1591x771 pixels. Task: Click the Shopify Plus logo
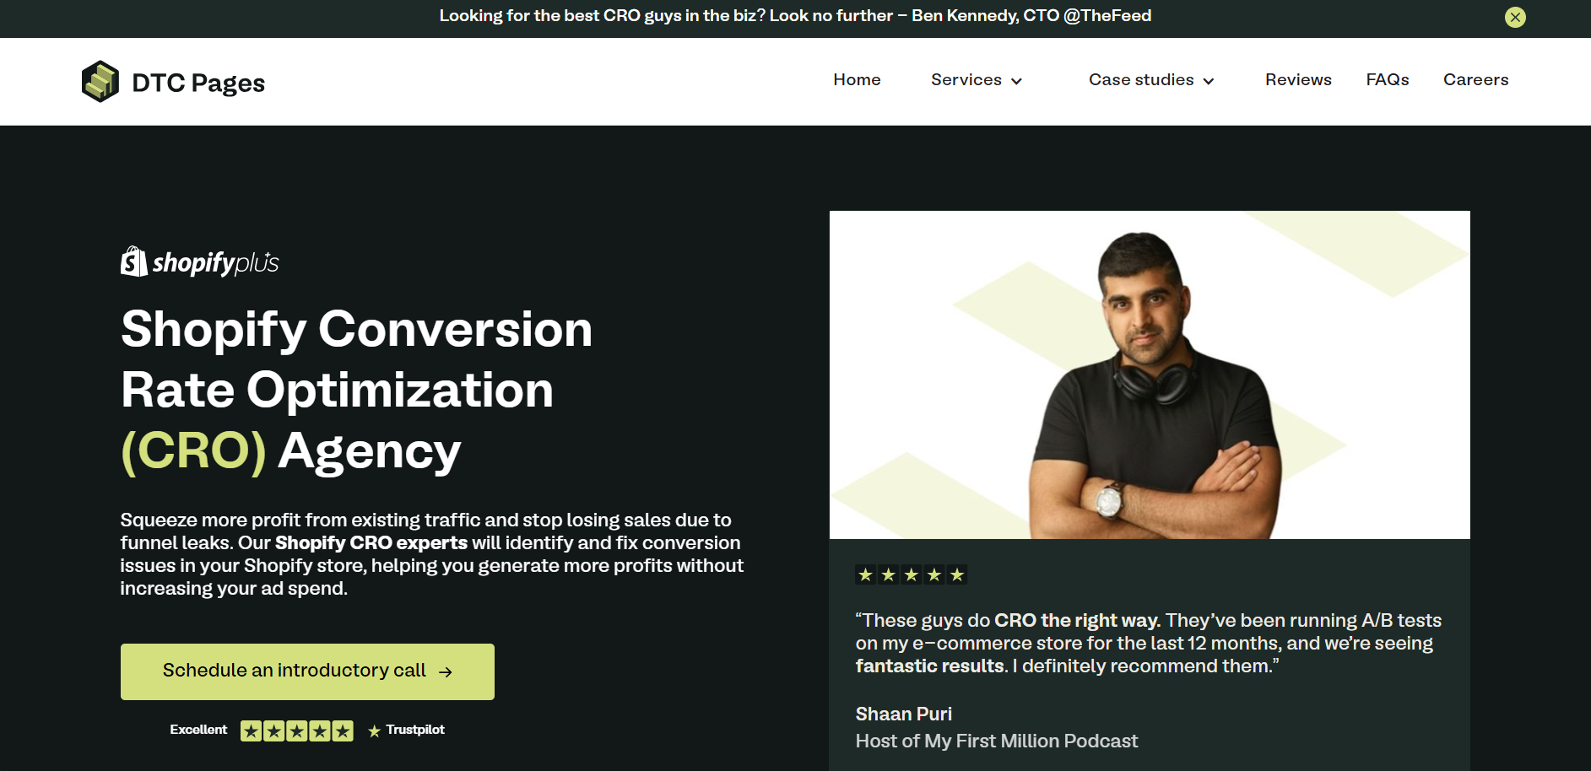click(x=200, y=261)
